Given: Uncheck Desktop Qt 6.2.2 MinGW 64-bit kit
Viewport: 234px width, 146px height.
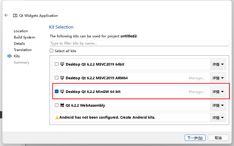Looking at the screenshot, I should tap(56, 92).
